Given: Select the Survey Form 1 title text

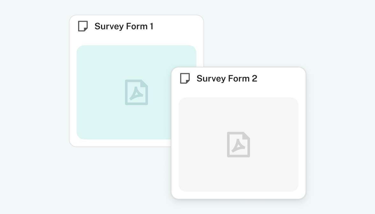Looking at the screenshot, I should pos(124,26).
